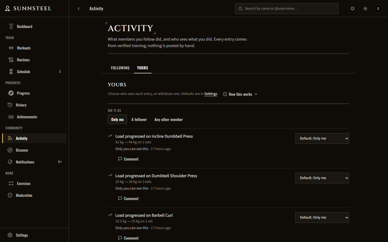
Task: Switch to the Following tab
Action: coord(120,68)
